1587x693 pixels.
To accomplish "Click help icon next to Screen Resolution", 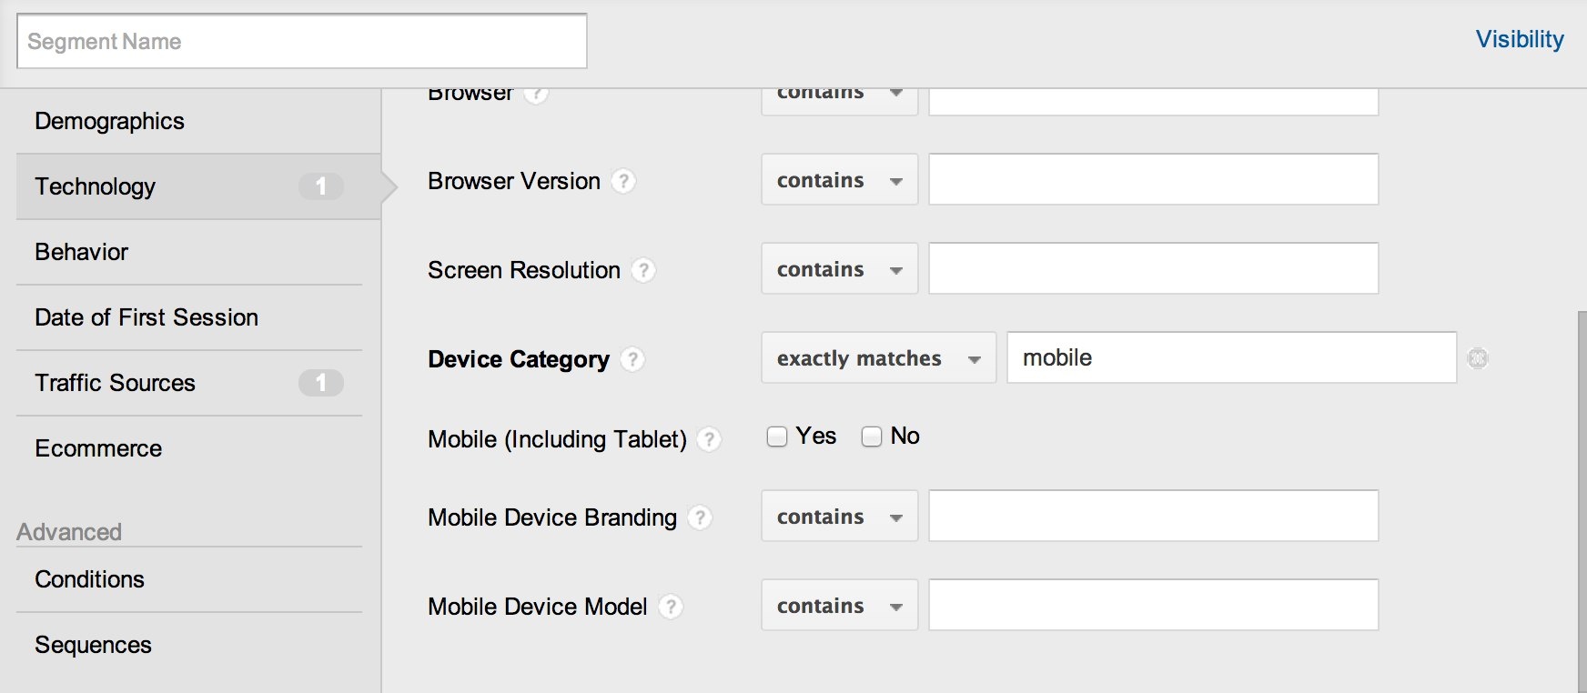I will coord(643,270).
